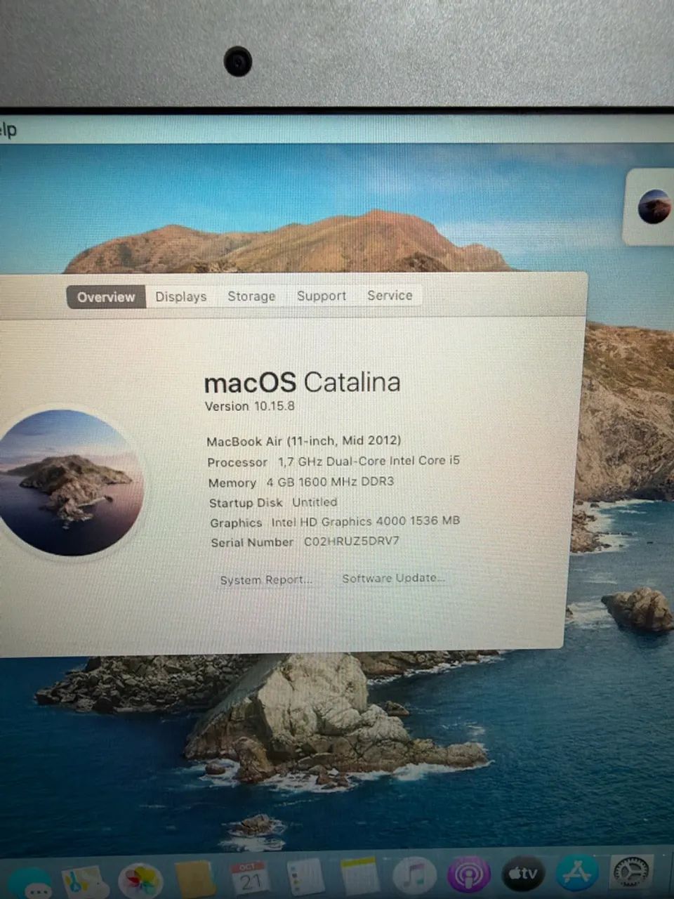This screenshot has width=674, height=899.
Task: Click the '4 GB 1600 MHz DDR3' value
Action: click(x=330, y=482)
